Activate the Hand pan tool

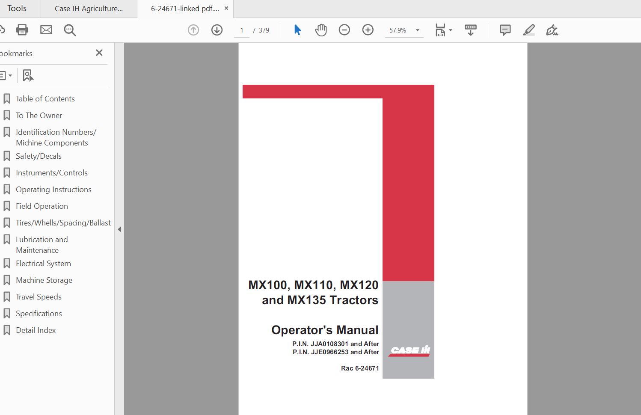[320, 30]
